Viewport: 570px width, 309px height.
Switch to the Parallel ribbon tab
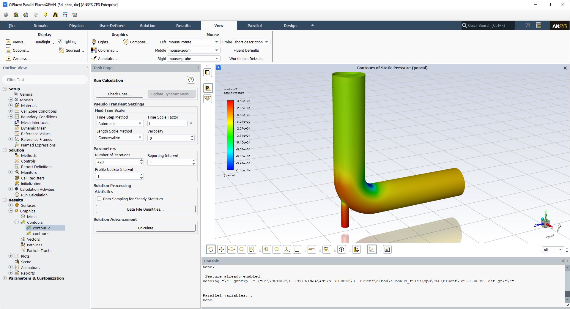pos(255,26)
